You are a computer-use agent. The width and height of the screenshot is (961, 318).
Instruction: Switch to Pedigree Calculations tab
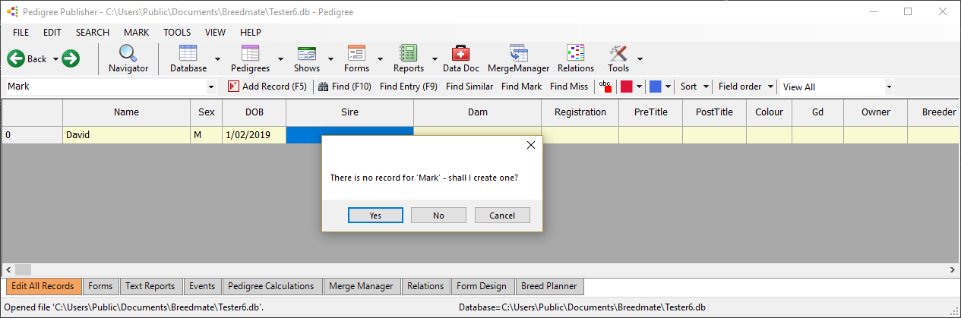click(x=270, y=286)
